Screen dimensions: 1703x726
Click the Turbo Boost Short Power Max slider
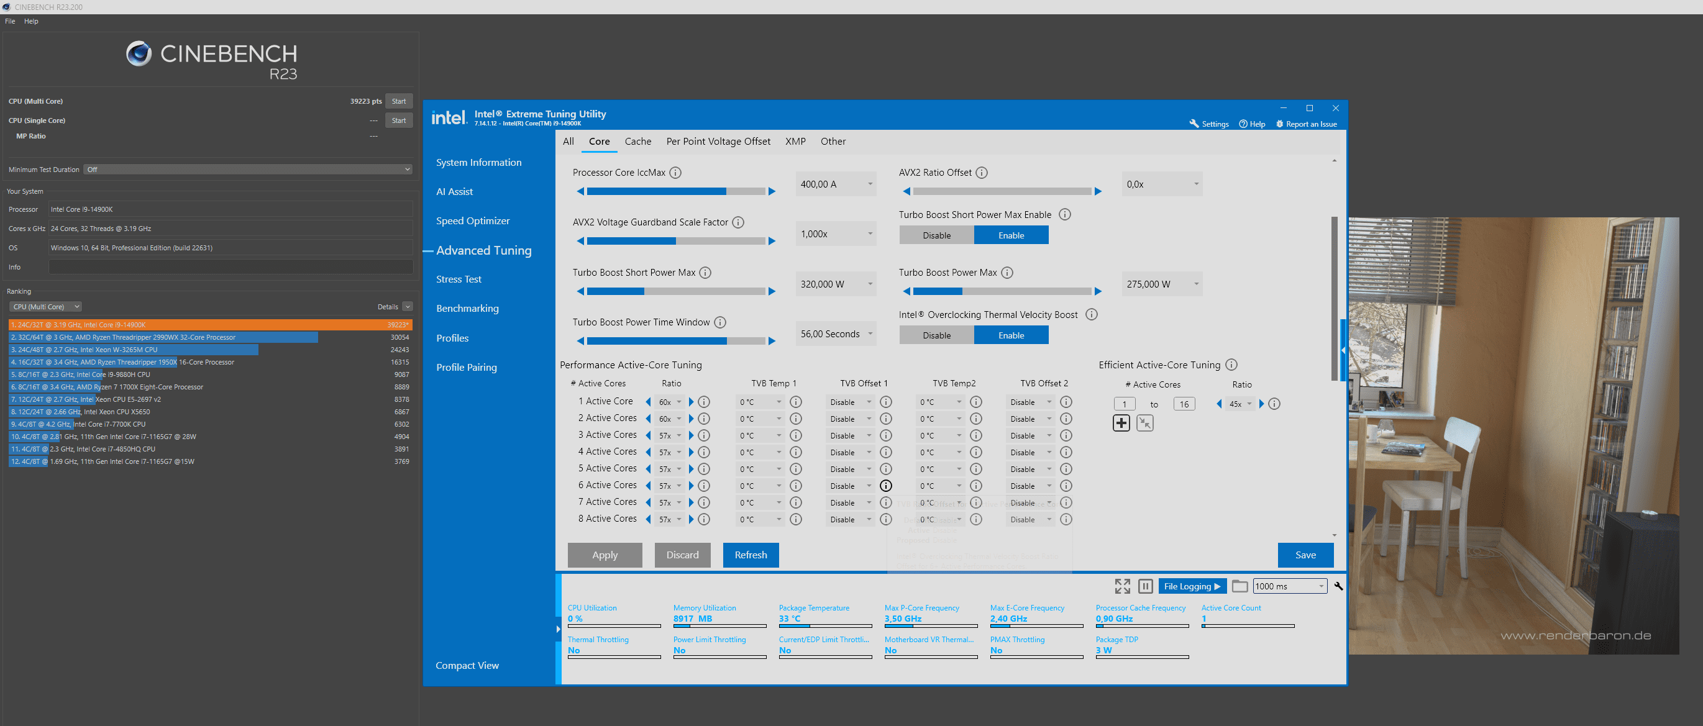677,291
